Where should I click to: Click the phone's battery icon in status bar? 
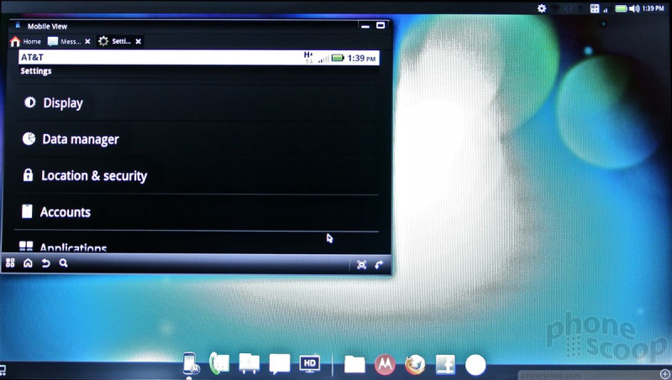click(x=338, y=58)
